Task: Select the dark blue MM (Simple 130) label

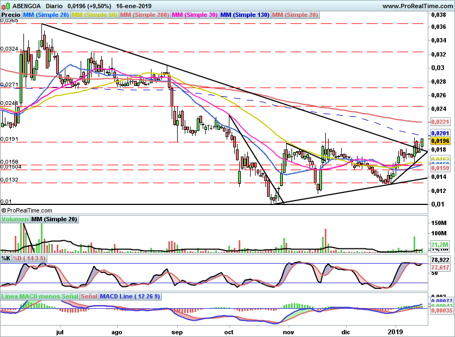Action: 245,15
